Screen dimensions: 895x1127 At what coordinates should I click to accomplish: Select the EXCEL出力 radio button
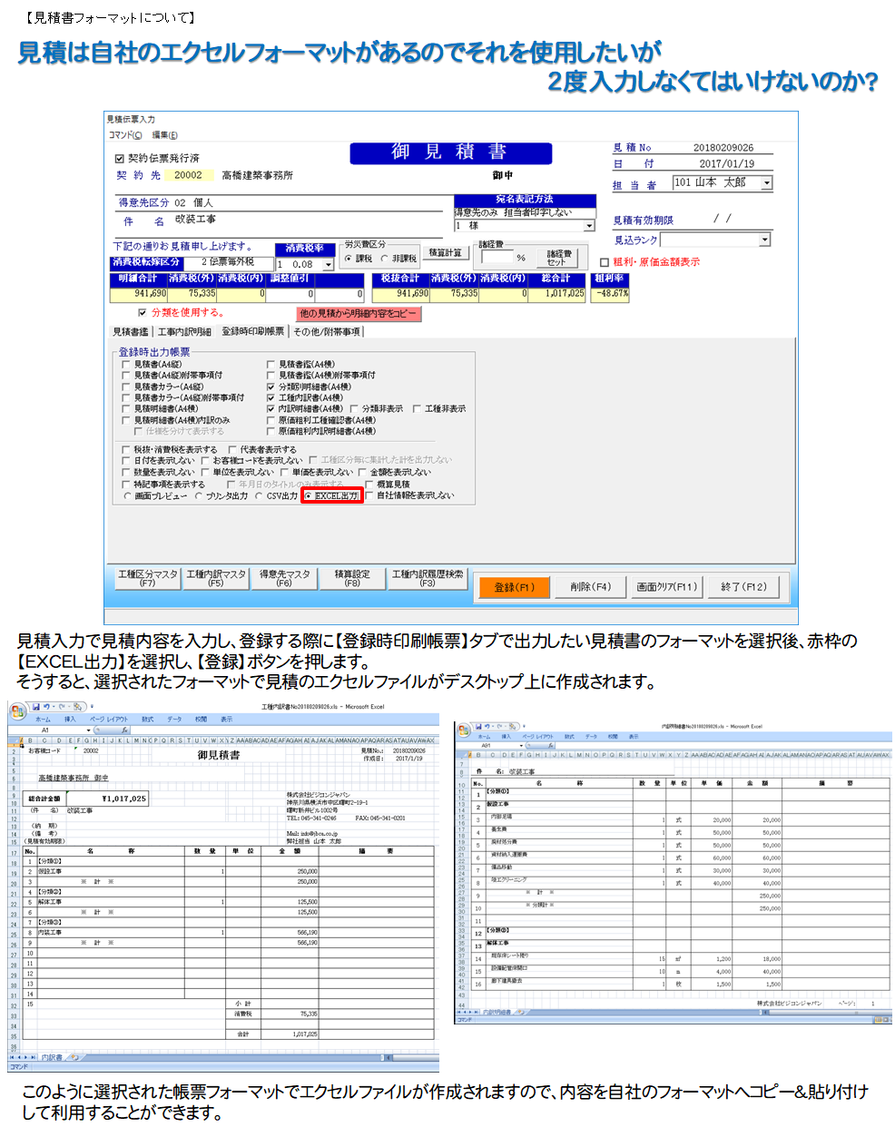(309, 496)
